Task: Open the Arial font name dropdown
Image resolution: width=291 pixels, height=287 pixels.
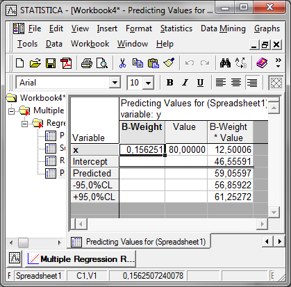Action: pyautogui.click(x=115, y=83)
